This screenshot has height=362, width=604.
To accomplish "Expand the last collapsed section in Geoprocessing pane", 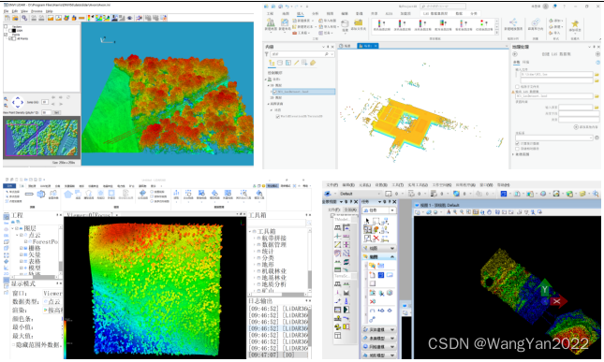I will 514,154.
